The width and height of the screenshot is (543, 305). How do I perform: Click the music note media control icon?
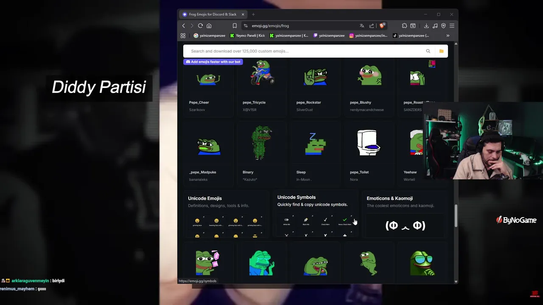click(x=435, y=26)
